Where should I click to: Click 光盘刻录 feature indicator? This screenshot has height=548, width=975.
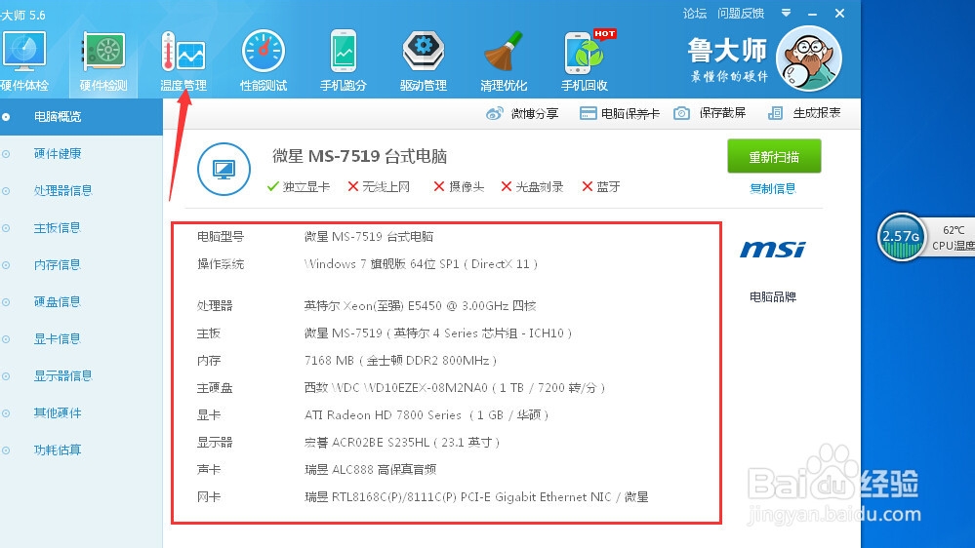(x=532, y=186)
